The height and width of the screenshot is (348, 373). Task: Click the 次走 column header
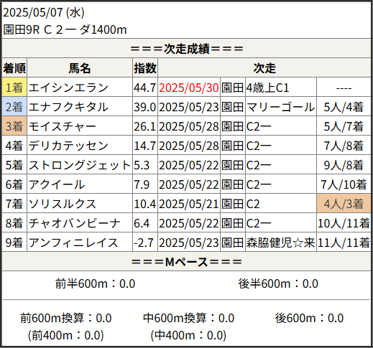[x=264, y=67]
